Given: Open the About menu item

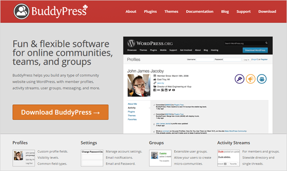Looking at the screenshot, I should (x=131, y=11).
